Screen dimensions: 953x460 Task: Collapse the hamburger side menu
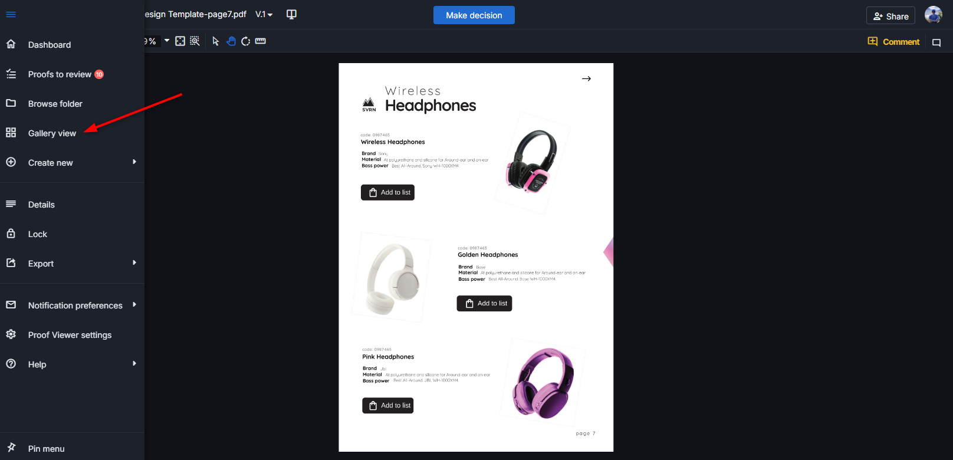tap(11, 15)
